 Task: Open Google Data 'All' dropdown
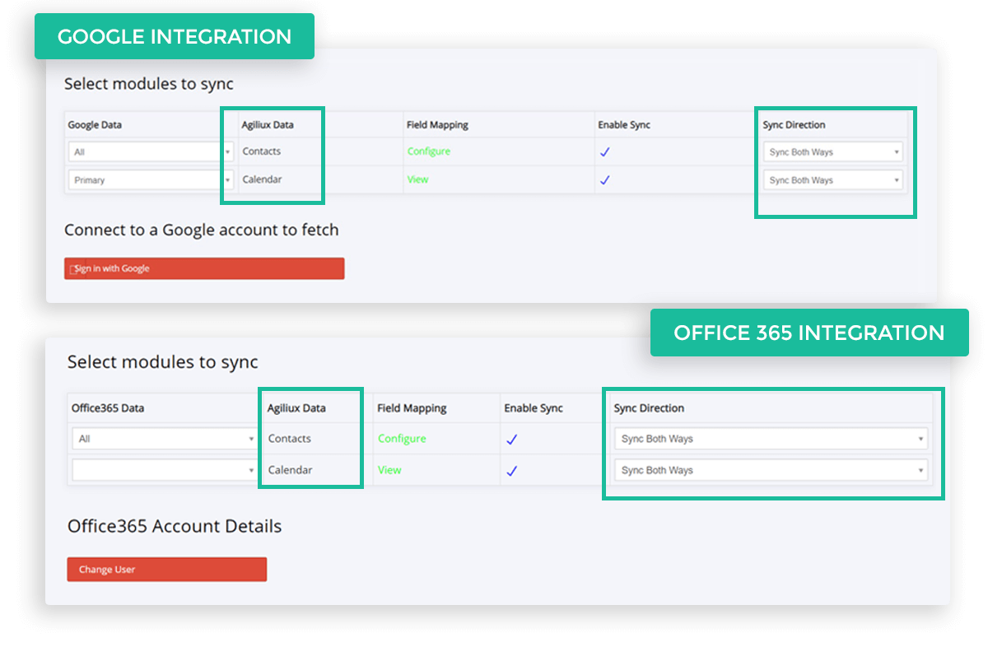coord(151,152)
